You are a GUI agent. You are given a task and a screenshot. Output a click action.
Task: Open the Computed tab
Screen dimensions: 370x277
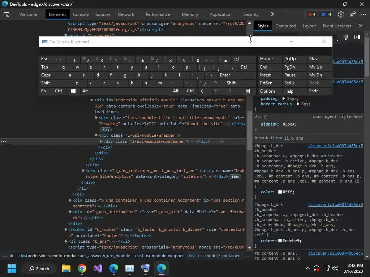285,26
